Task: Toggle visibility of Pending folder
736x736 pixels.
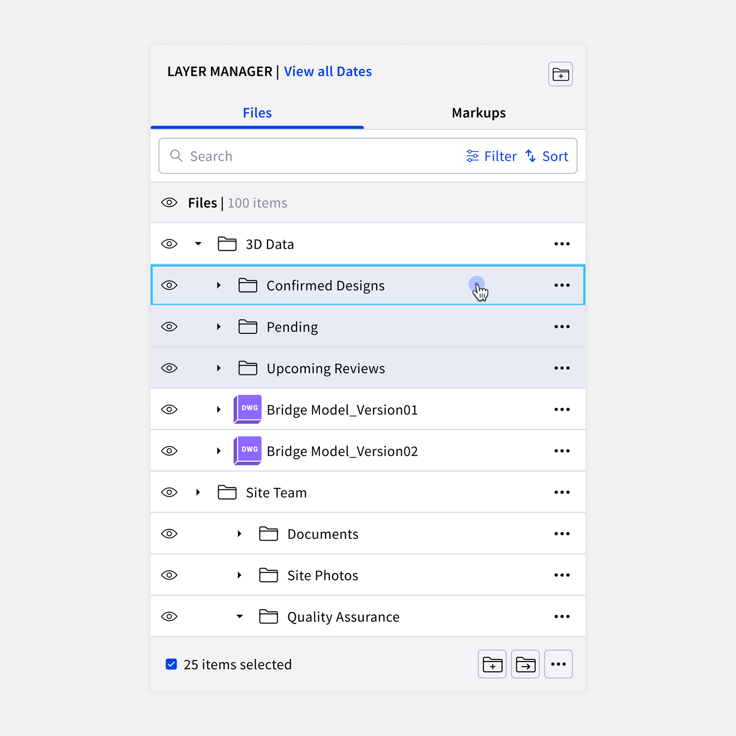Action: click(169, 327)
